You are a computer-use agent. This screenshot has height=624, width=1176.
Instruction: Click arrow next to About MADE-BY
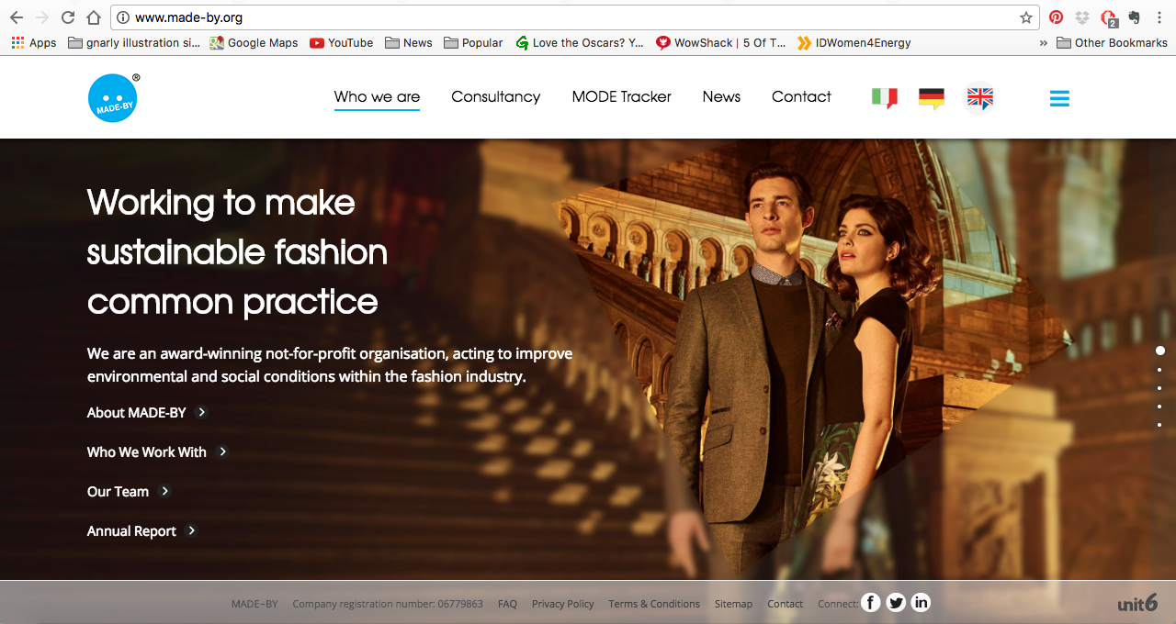(x=202, y=412)
